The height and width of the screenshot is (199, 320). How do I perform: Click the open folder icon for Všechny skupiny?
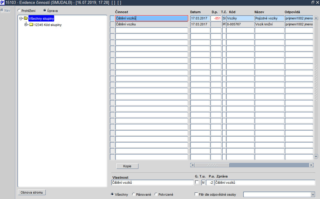26,18
